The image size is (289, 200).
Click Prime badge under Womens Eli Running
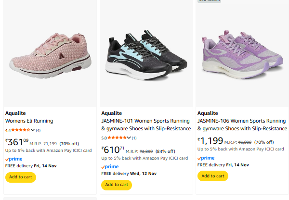coord(13,159)
